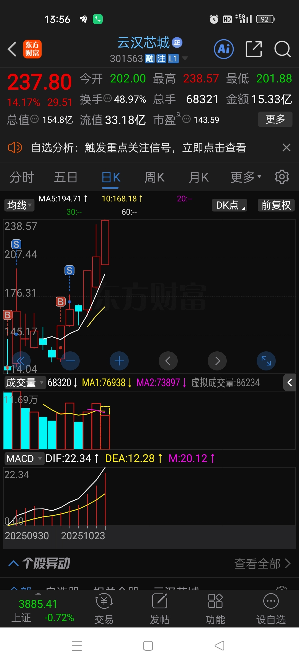Zoom out chart with minus button

(x=70, y=361)
